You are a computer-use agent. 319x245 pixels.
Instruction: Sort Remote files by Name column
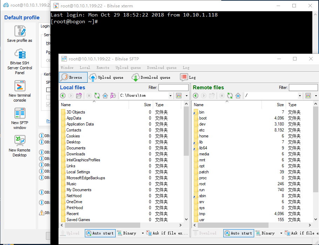[227, 105]
